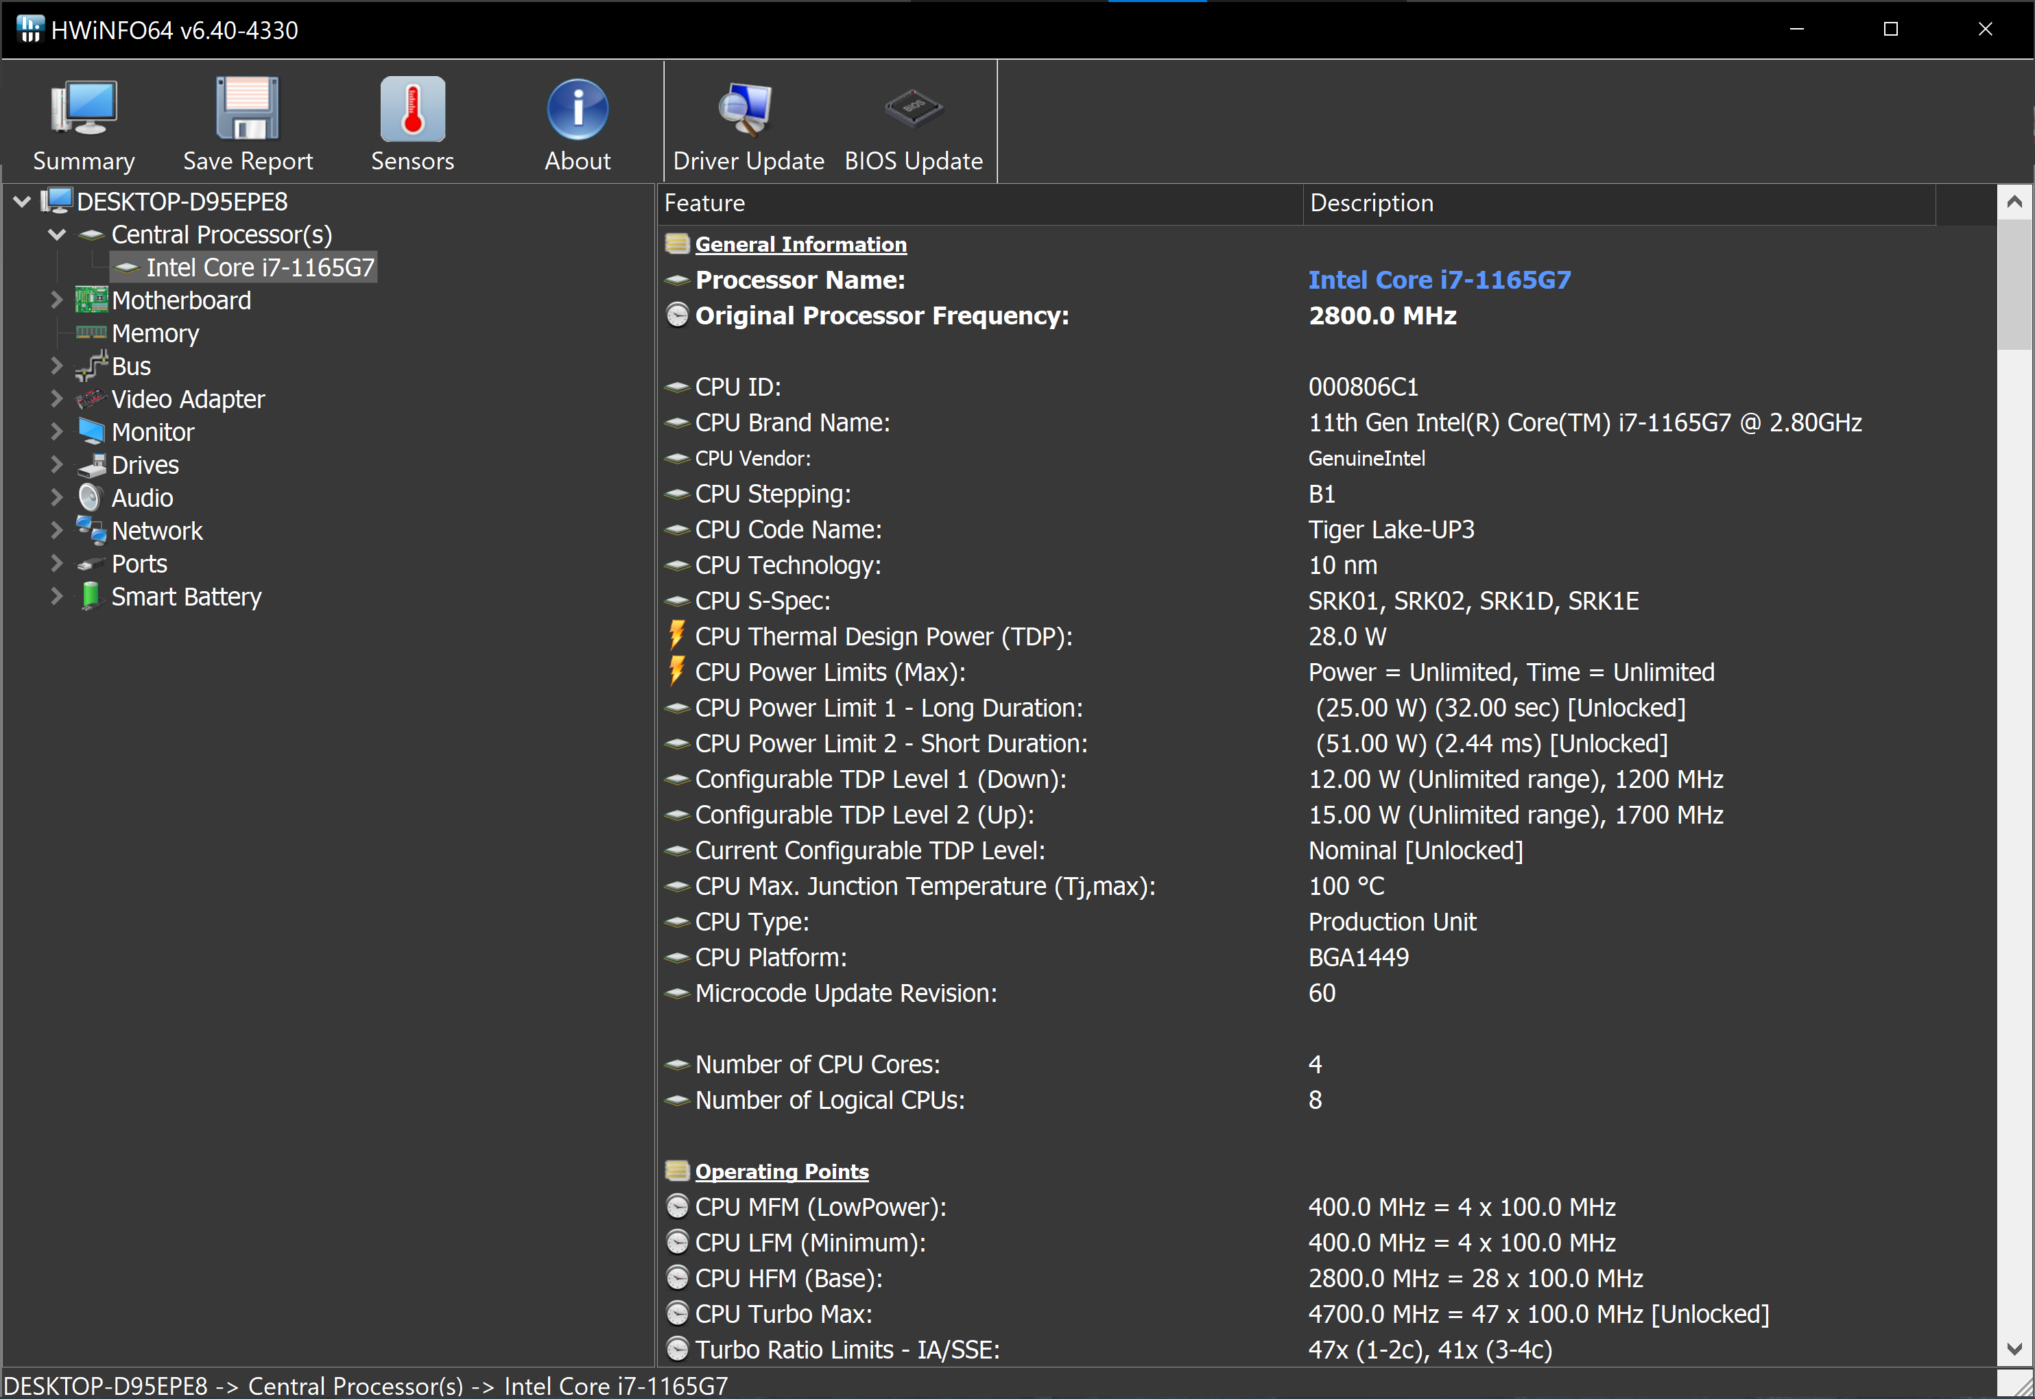Image resolution: width=2035 pixels, height=1399 pixels.
Task: Click the Motherboard board icon
Action: 91,300
